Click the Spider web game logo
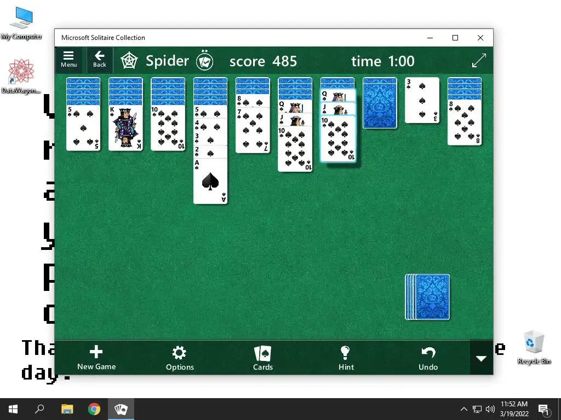 129,61
